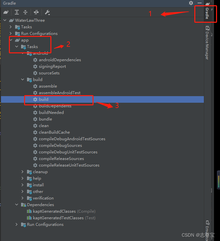Click the gear icon beside bundle task
The height and width of the screenshot is (241, 220).
[35, 119]
